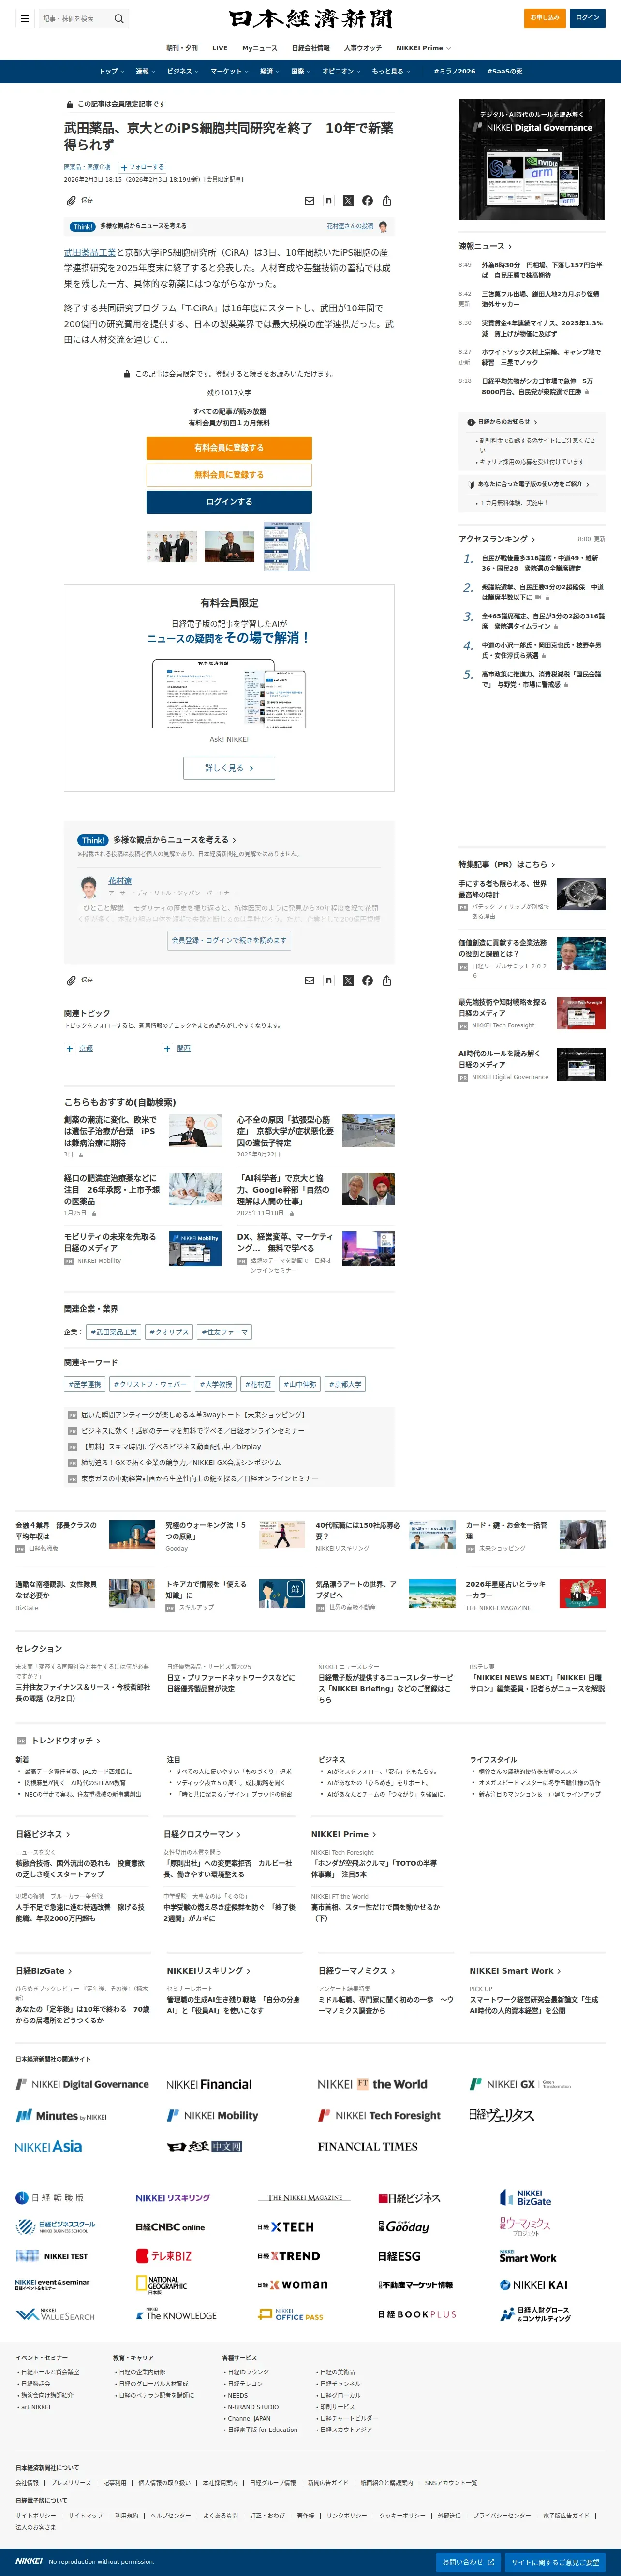
Task: Open the 朝刊・夕刊 menu item
Action: tap(182, 48)
